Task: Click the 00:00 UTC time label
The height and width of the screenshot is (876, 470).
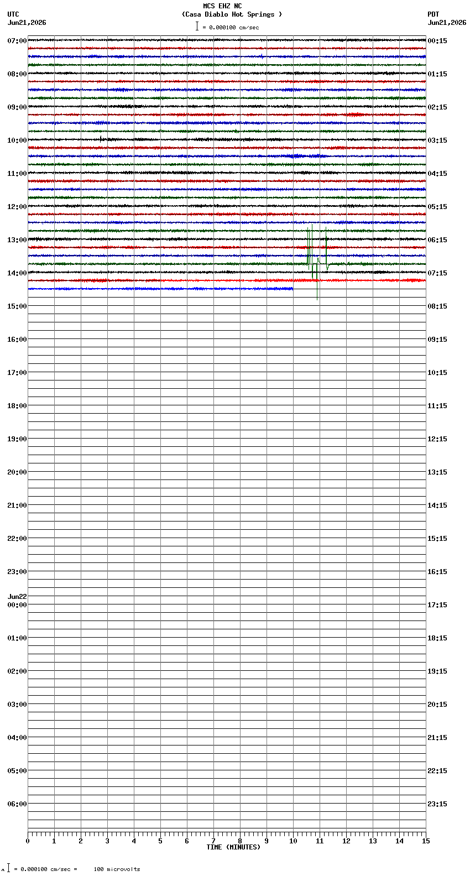Action: [x=17, y=605]
